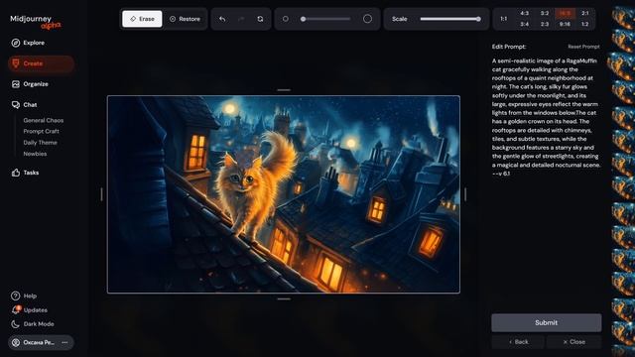Open the Create page
This screenshot has width=635, height=357.
pyautogui.click(x=41, y=63)
